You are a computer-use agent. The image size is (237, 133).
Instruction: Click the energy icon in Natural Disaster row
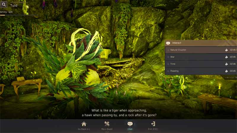click(226, 50)
